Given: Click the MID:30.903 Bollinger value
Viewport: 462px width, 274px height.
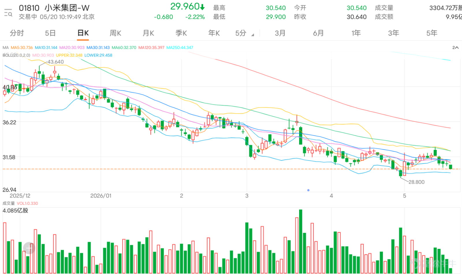Looking at the screenshot, I should (x=43, y=55).
